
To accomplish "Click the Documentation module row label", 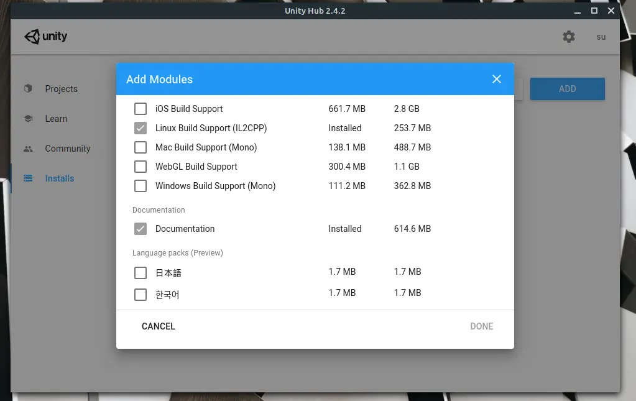I will tap(185, 229).
